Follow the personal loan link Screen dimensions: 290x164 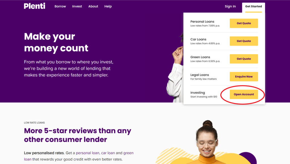[x=88, y=153]
